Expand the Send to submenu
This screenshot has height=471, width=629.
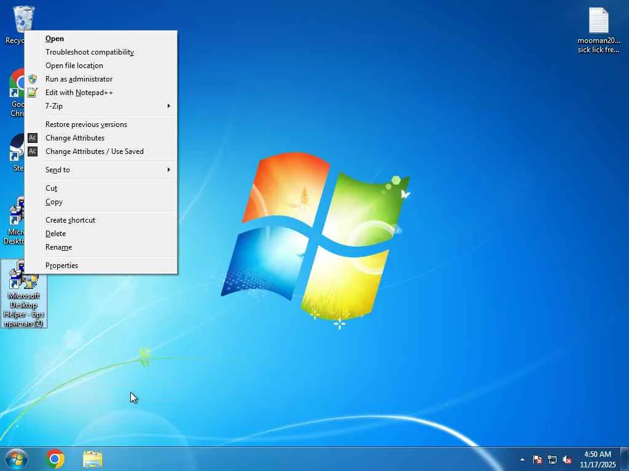tap(101, 169)
